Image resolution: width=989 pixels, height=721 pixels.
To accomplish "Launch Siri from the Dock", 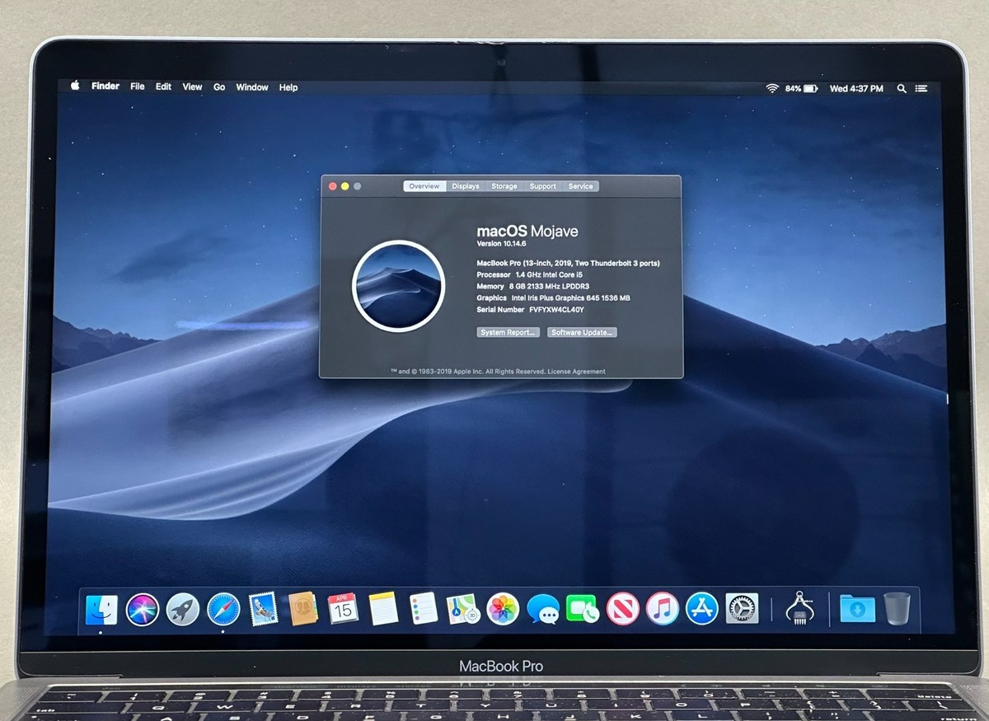I will pos(143,610).
